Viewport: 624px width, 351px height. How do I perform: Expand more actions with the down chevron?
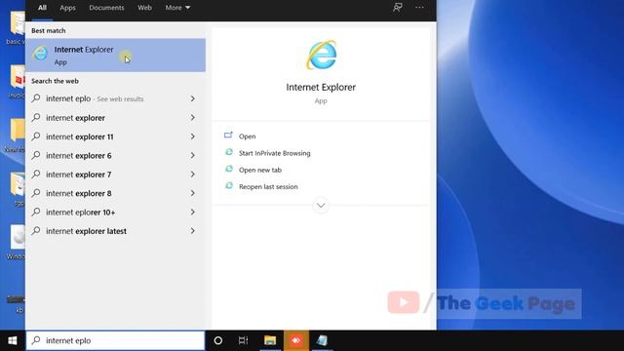[321, 206]
